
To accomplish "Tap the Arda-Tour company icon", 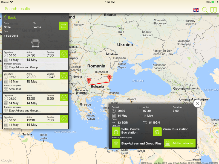I will 6,89.
